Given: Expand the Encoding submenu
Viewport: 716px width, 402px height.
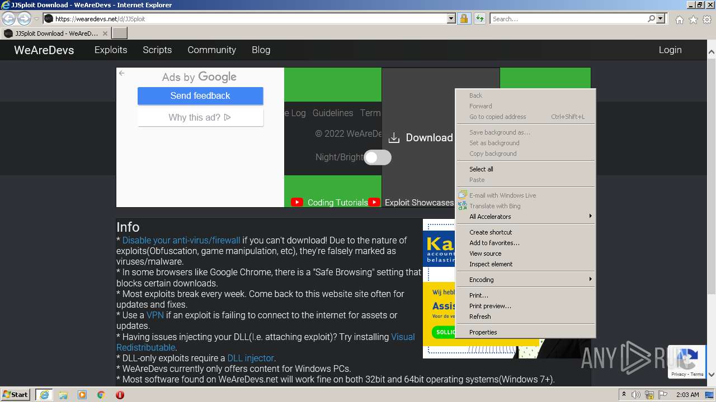Looking at the screenshot, I should (x=525, y=280).
